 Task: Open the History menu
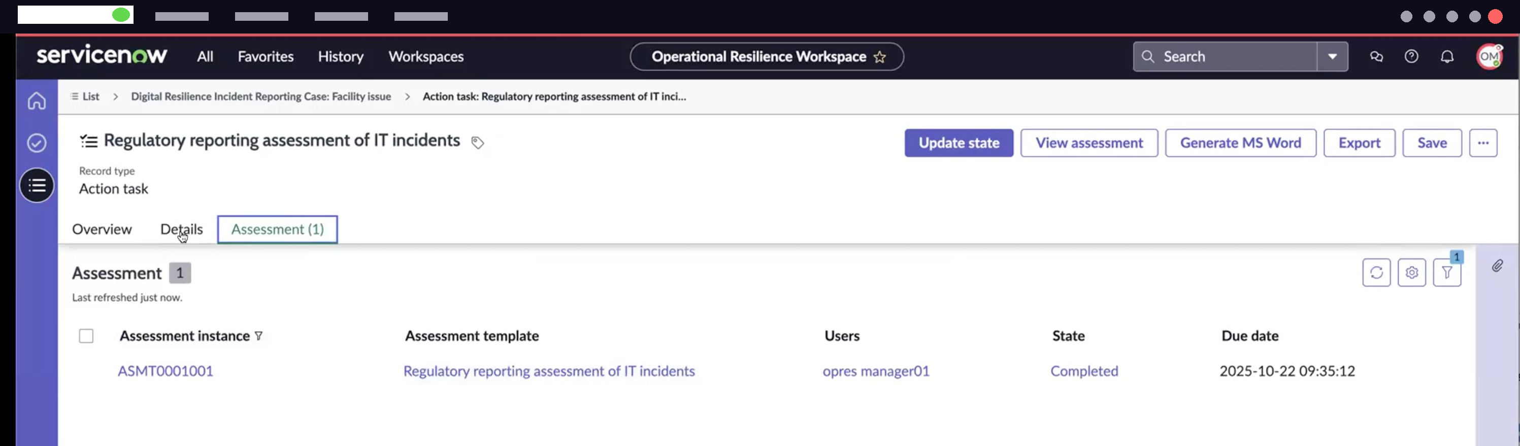(341, 57)
